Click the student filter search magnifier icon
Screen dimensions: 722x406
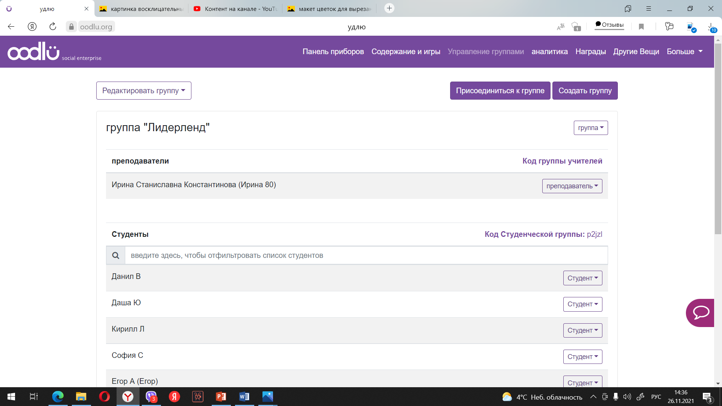[x=115, y=256]
